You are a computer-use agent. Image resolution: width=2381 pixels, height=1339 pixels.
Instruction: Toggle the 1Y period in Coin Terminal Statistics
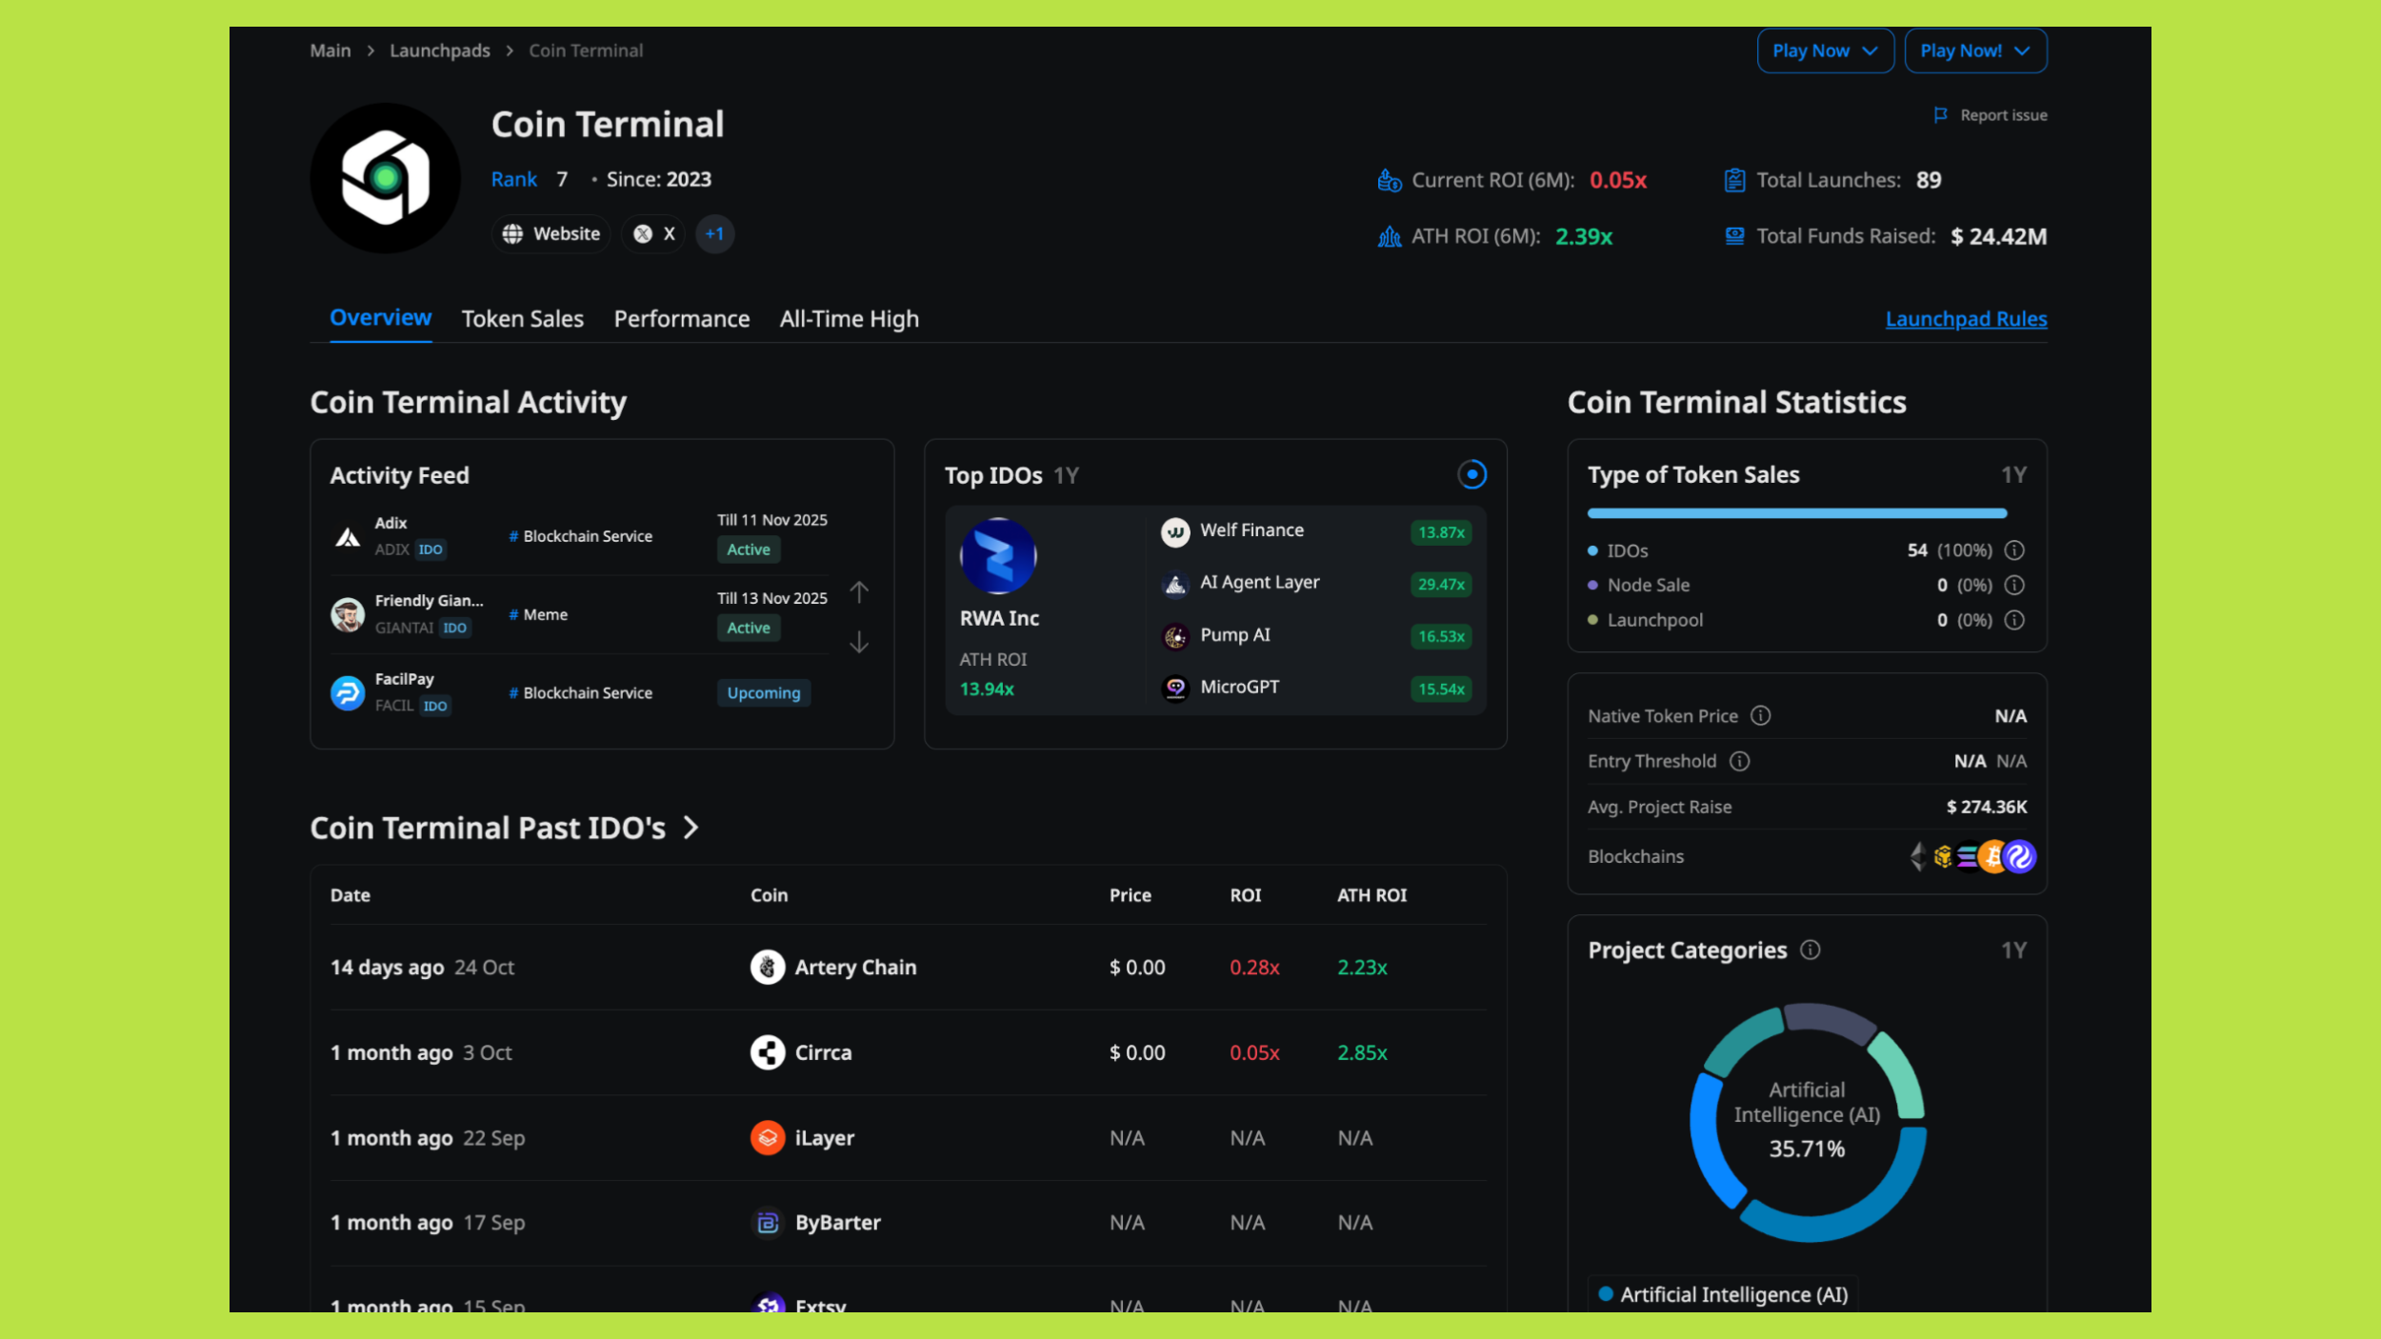[x=2015, y=474]
